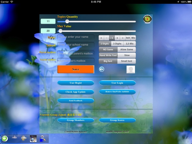Select the x multiplication operator
Screen dimensions: 192x144
(x=117, y=38)
